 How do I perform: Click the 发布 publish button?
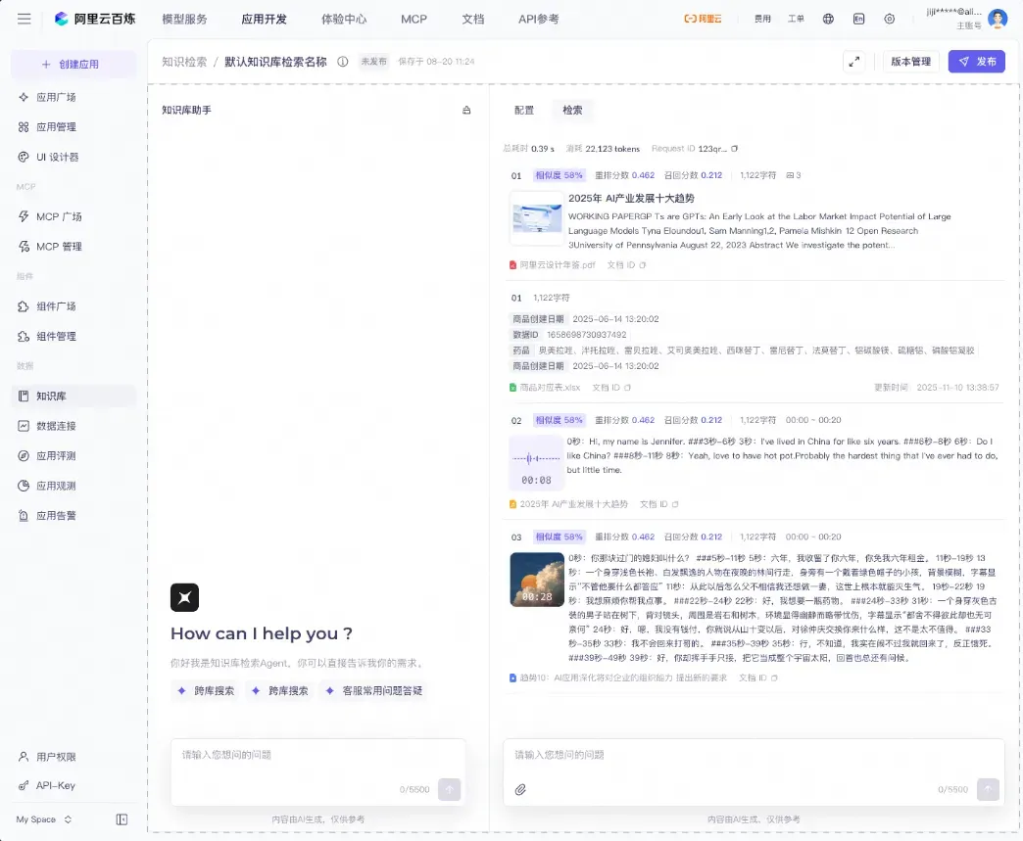(x=976, y=62)
